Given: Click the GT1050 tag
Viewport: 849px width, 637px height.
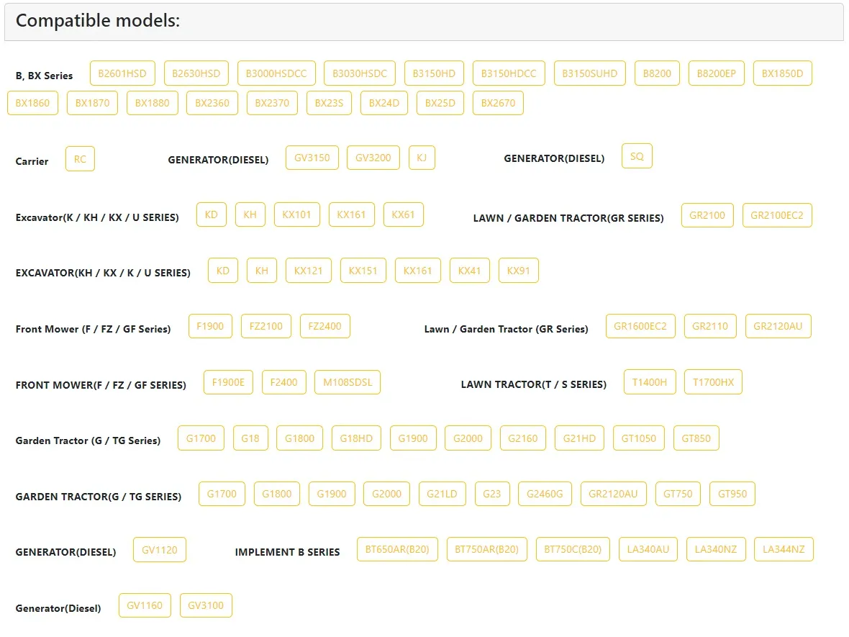Looking at the screenshot, I should tap(639, 438).
